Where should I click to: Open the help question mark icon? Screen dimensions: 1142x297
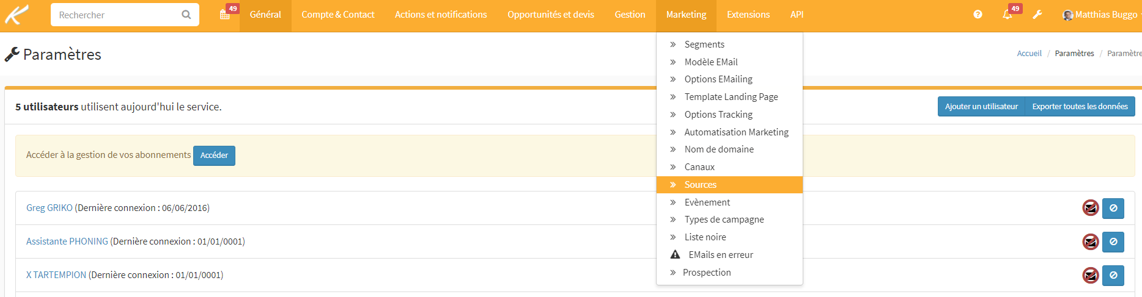[x=978, y=15]
